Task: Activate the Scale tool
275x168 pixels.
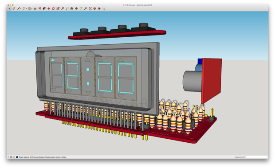Action: (x=58, y=8)
